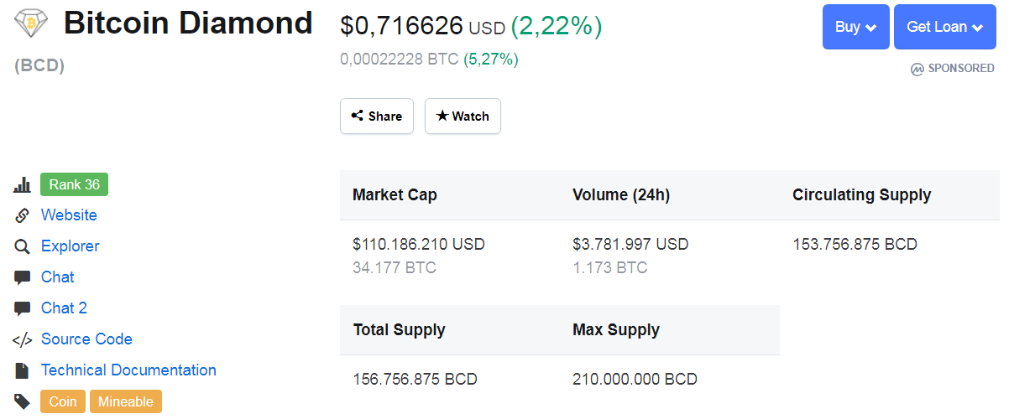The height and width of the screenshot is (419, 1035).
Task: Select the Coin tag
Action: pyautogui.click(x=63, y=401)
